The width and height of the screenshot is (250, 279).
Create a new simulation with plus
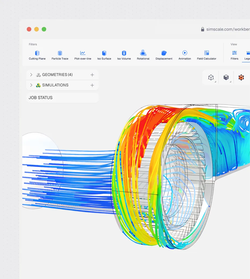click(x=92, y=85)
